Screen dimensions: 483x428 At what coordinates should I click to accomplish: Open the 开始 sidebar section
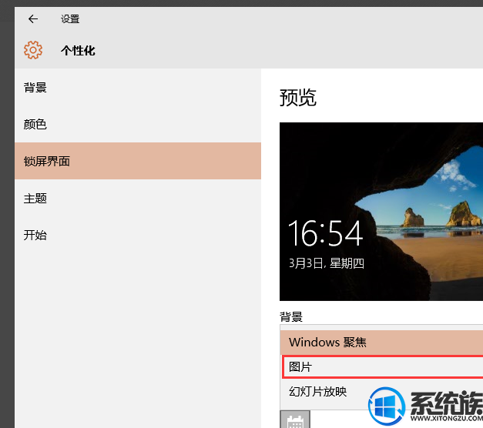138,235
